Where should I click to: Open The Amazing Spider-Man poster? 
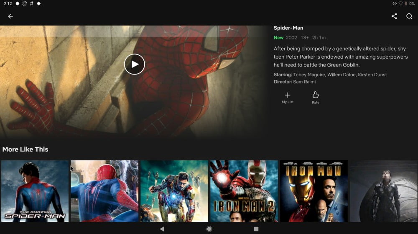tap(35, 191)
